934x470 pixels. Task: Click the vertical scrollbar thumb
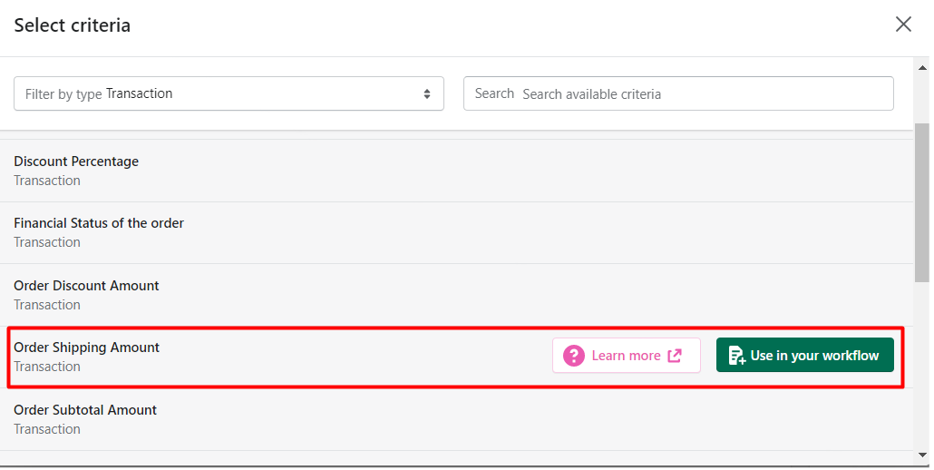pyautogui.click(x=922, y=202)
